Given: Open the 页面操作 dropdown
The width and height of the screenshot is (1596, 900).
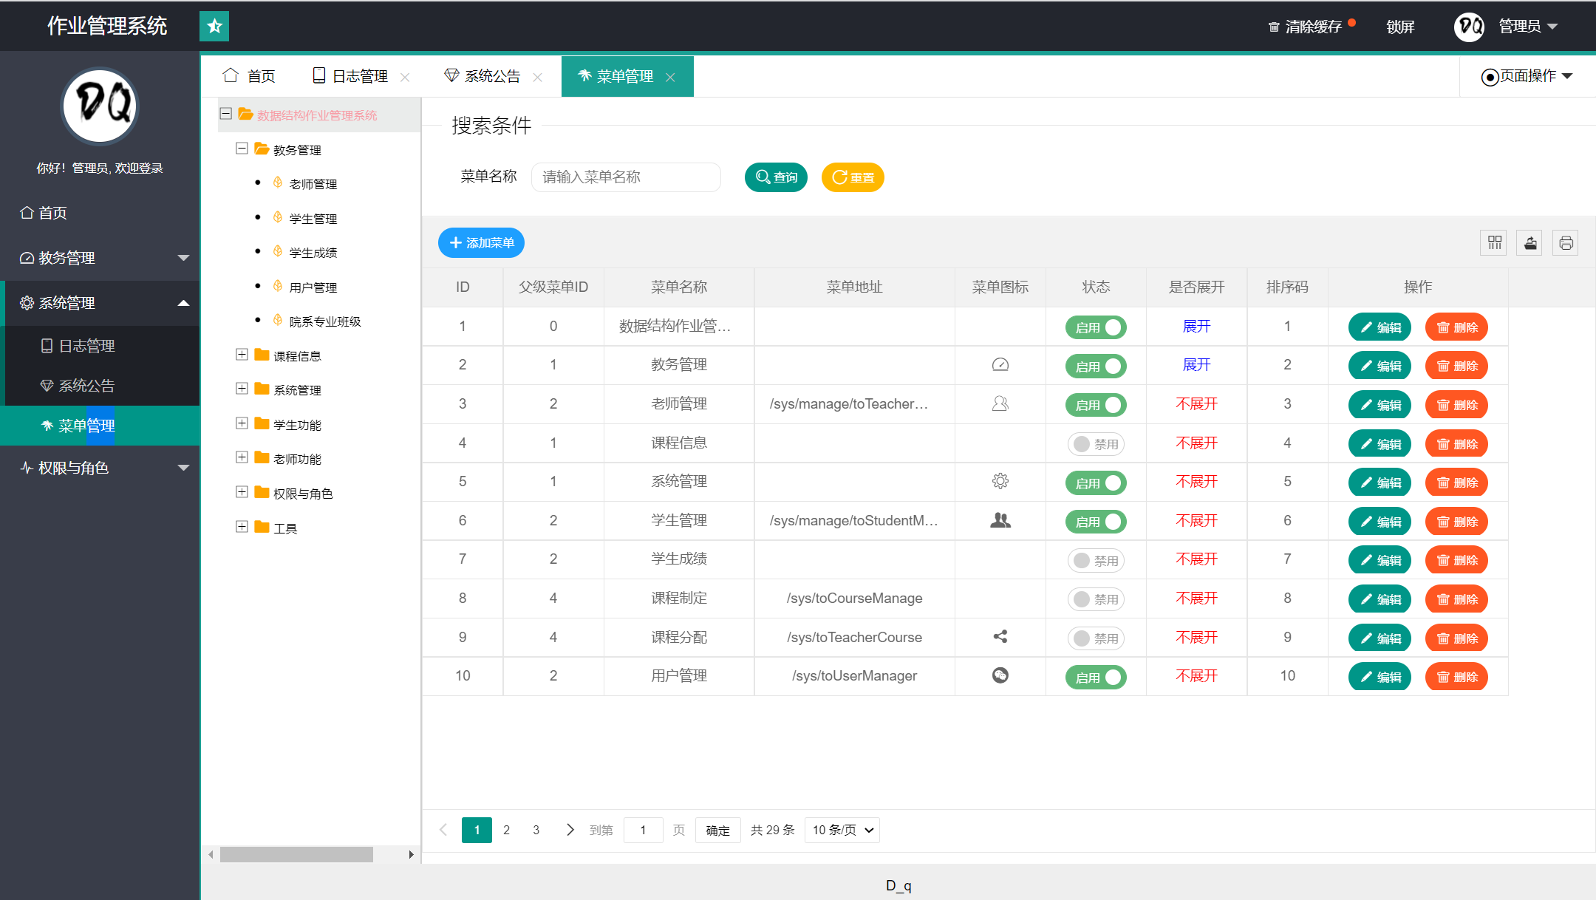Looking at the screenshot, I should tap(1527, 76).
